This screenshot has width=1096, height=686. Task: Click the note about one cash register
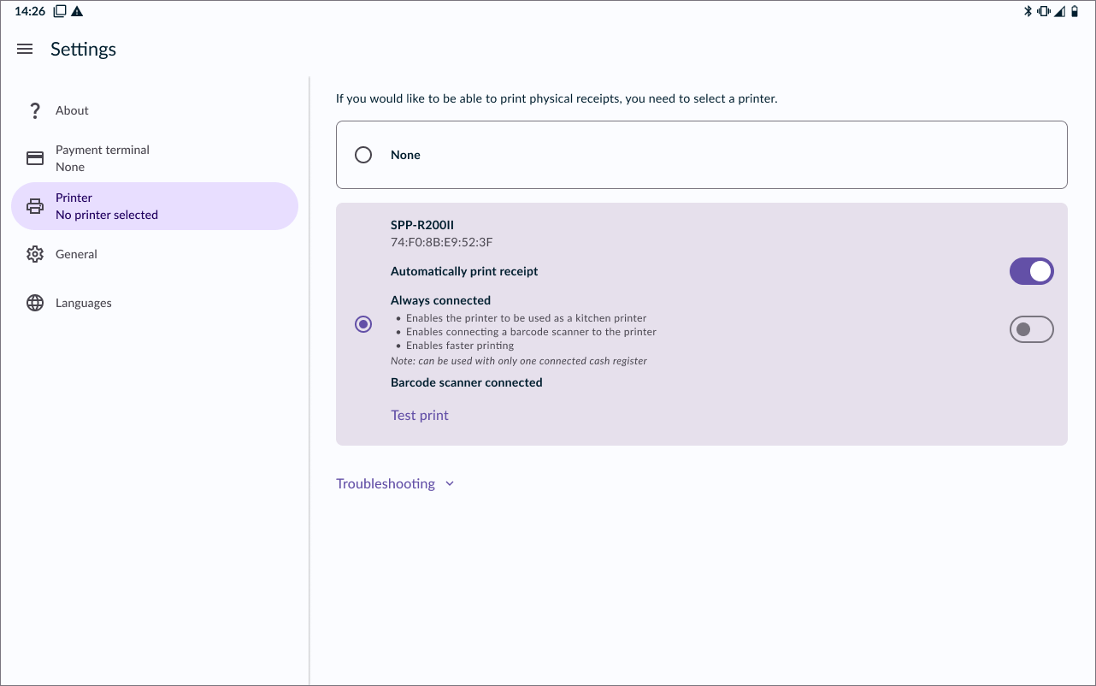click(519, 361)
